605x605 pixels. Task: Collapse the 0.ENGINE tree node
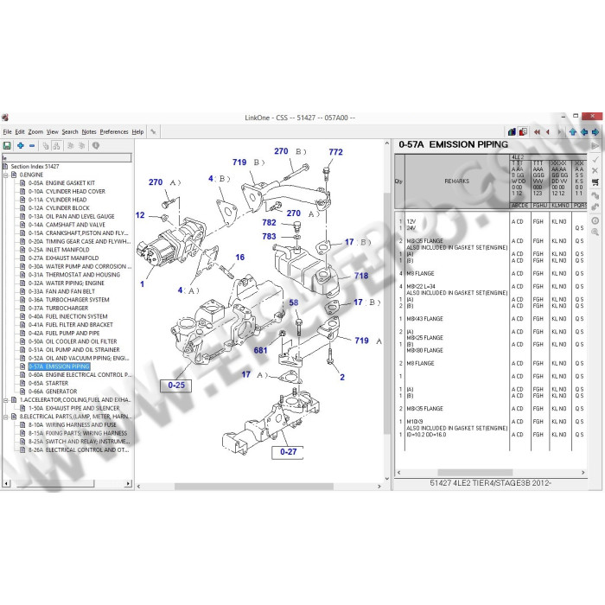coord(6,175)
